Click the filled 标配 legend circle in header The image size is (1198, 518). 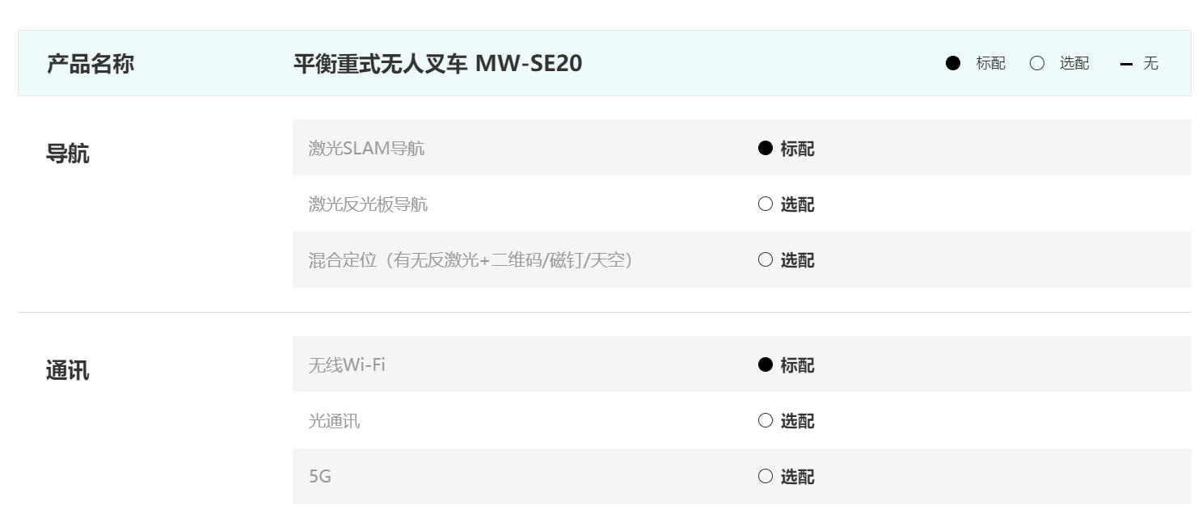click(x=954, y=64)
